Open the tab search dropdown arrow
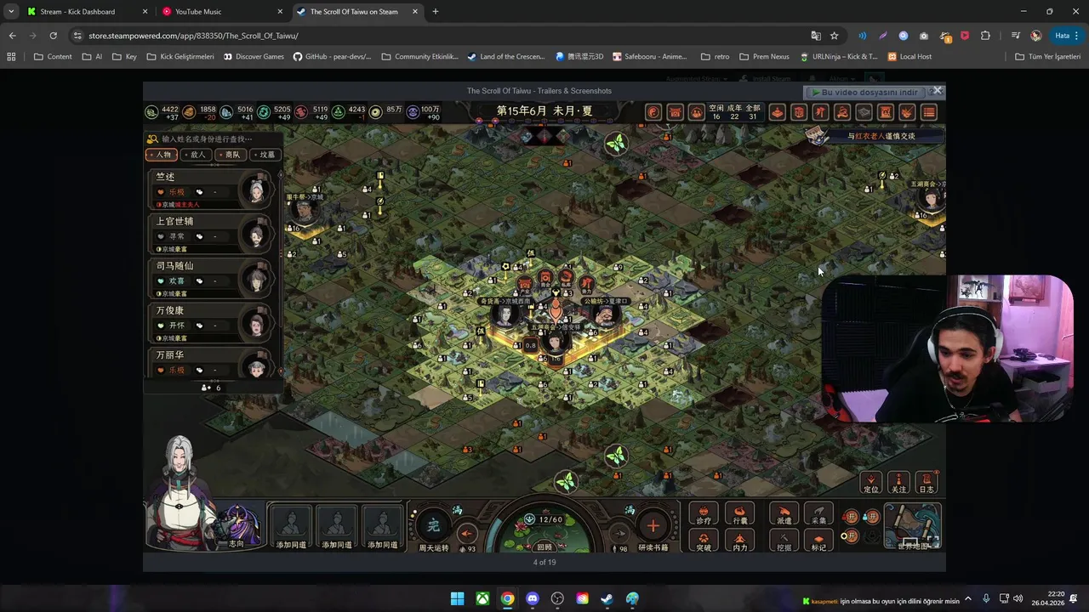This screenshot has width=1089, height=612. coord(10,12)
